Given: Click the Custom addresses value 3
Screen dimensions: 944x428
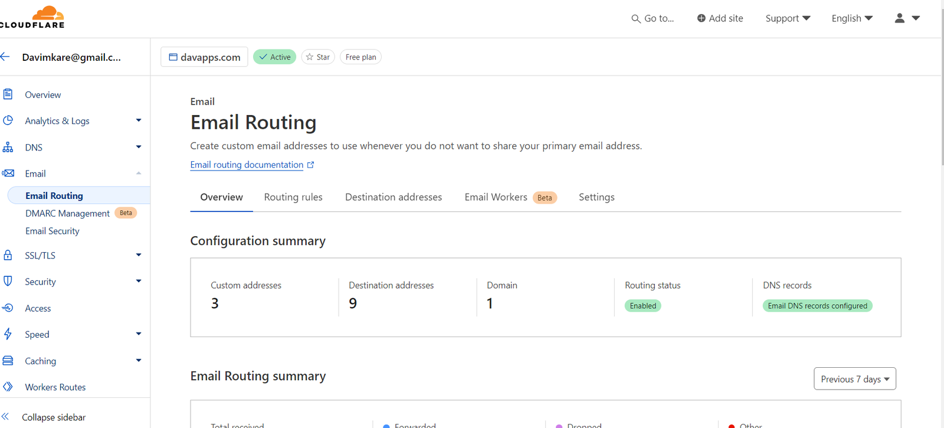Looking at the screenshot, I should point(215,303).
